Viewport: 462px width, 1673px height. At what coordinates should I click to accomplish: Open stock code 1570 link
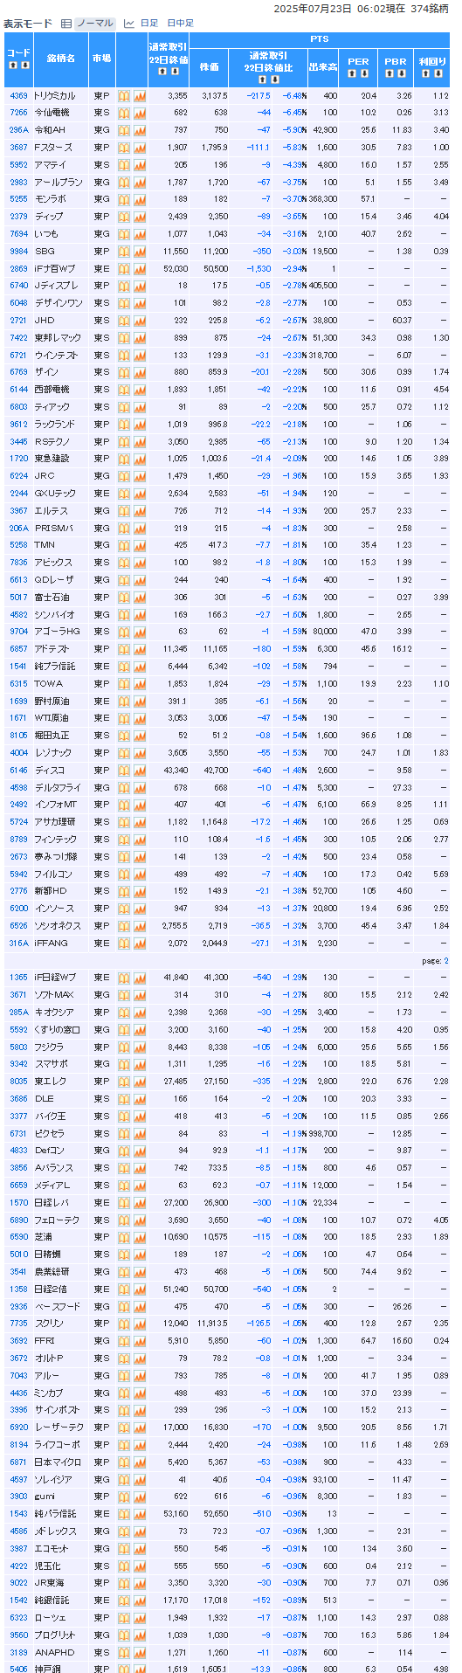[18, 1202]
